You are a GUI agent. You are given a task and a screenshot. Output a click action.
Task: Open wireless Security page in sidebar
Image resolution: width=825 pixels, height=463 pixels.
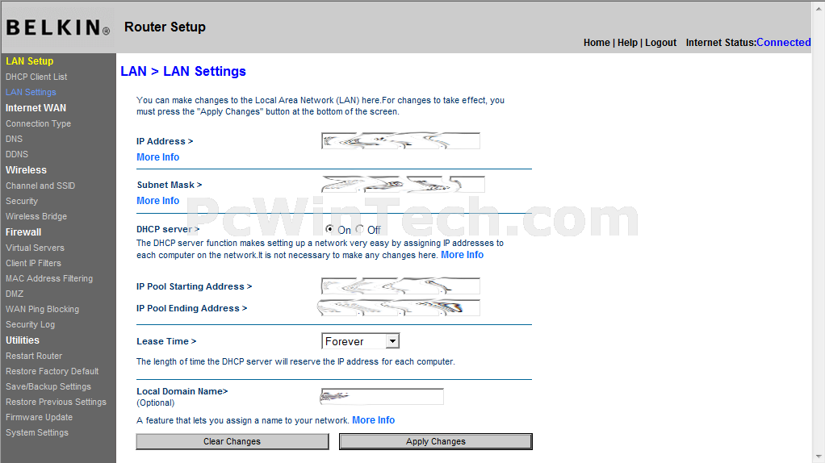22,201
